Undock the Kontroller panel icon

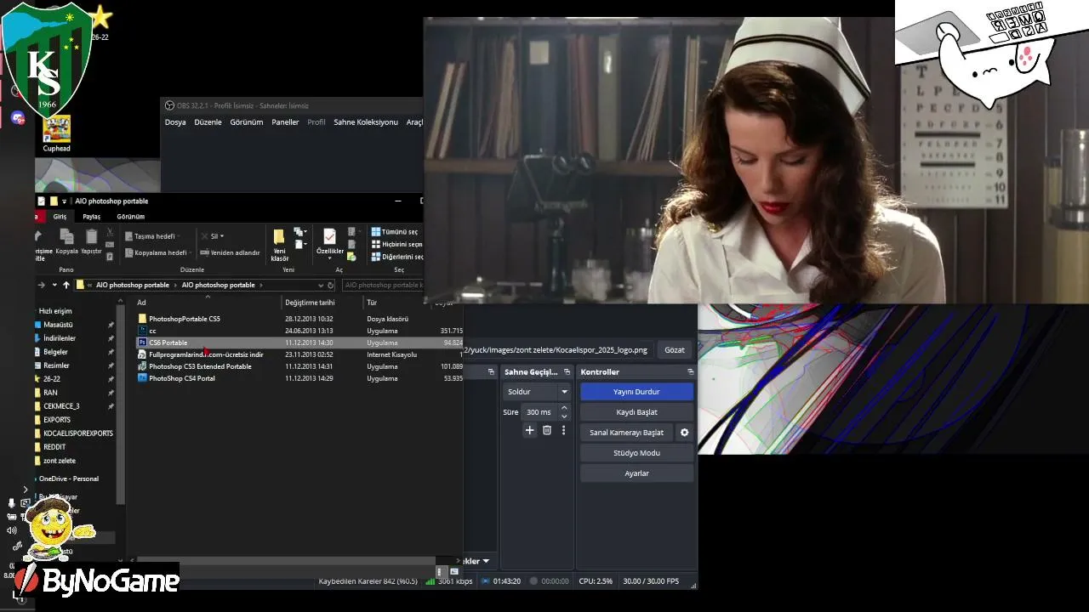click(690, 372)
